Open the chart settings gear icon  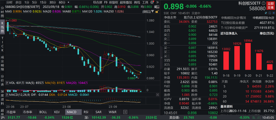click(152, 2)
